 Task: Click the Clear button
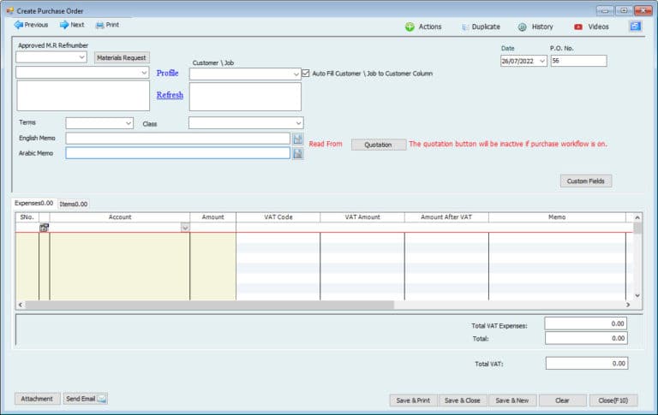click(562, 400)
